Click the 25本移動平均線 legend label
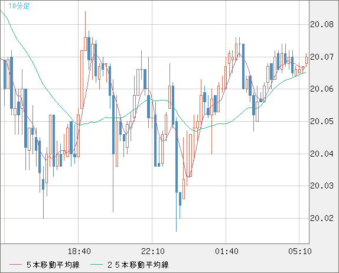Image resolution: width=339 pixels, height=273 pixels. pos(138,265)
